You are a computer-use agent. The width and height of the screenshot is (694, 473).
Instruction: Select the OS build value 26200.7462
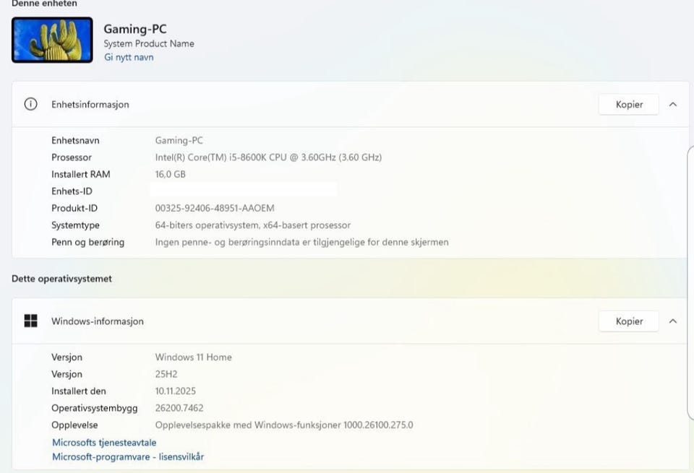point(179,407)
